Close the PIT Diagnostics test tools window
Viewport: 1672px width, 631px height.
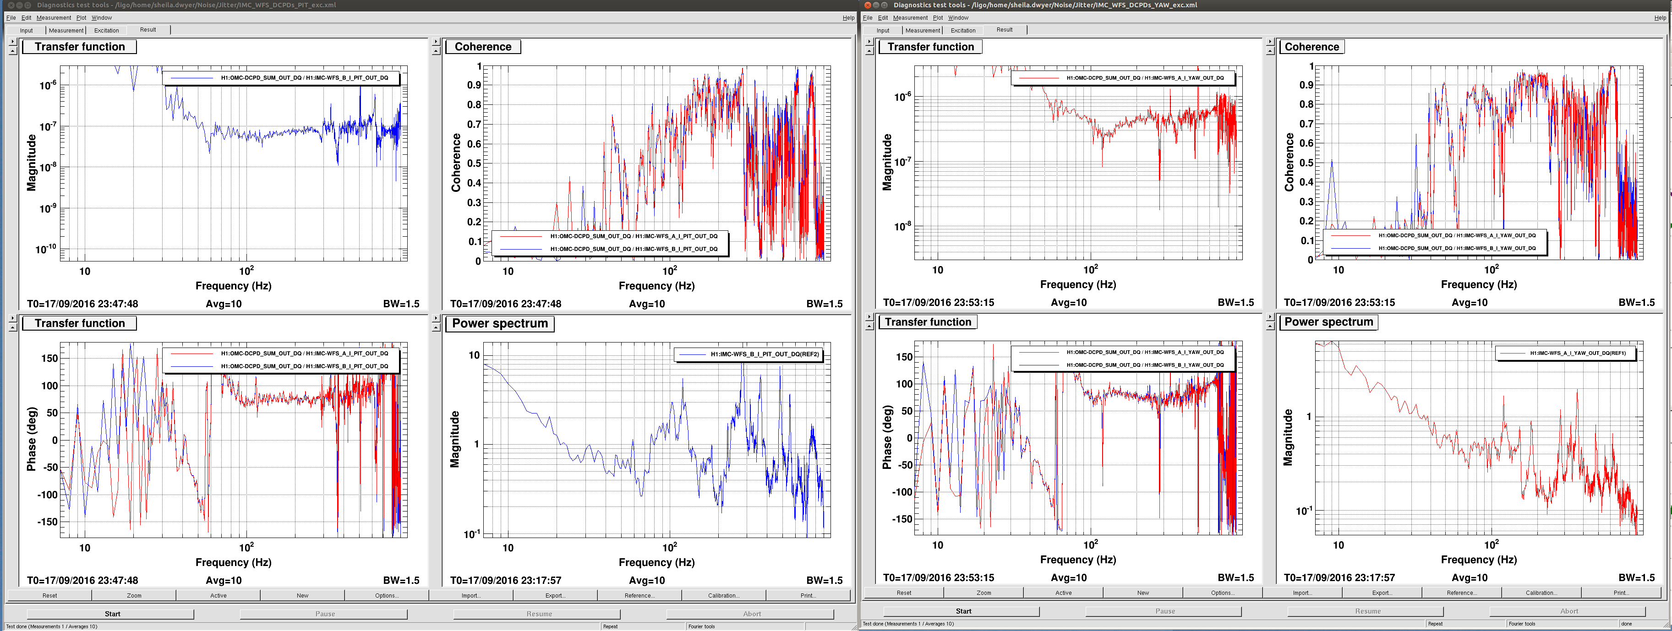[11, 5]
